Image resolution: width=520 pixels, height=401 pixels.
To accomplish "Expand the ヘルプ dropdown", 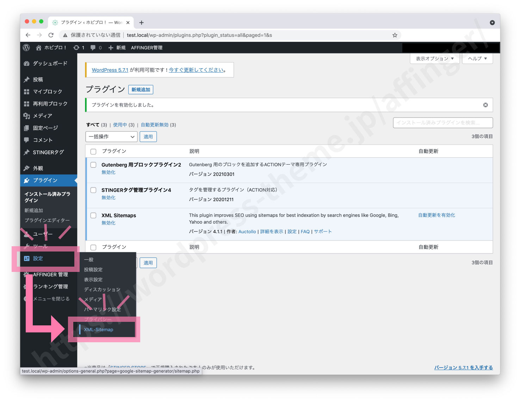I will coord(477,58).
